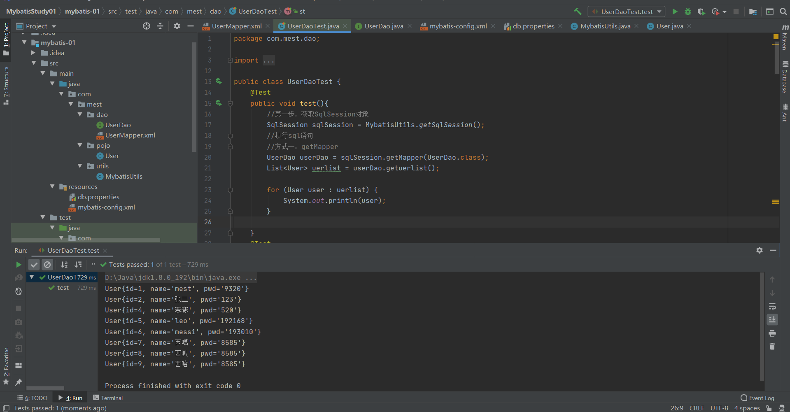This screenshot has height=412, width=790.
Task: Select the test result row
Action: (x=63, y=288)
